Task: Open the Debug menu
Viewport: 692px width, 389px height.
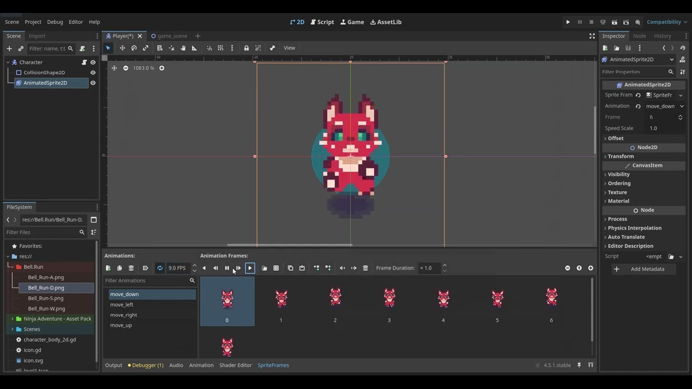Action: (55, 22)
